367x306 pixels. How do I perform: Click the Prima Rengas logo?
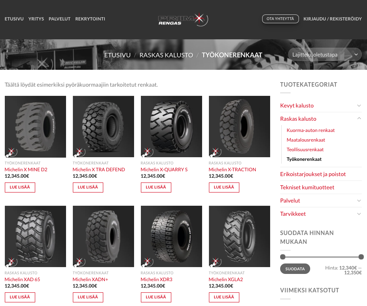click(183, 20)
